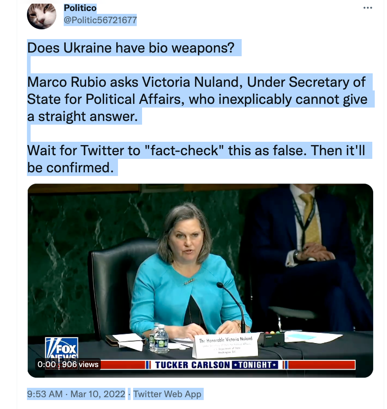The image size is (387, 409).
Task: Open the @Politic56721677 handle link
Action: (x=100, y=20)
